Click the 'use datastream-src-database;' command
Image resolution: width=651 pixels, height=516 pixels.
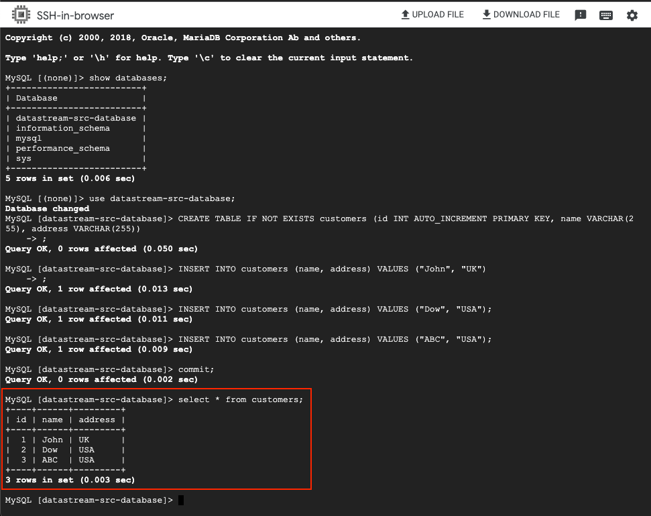click(162, 198)
